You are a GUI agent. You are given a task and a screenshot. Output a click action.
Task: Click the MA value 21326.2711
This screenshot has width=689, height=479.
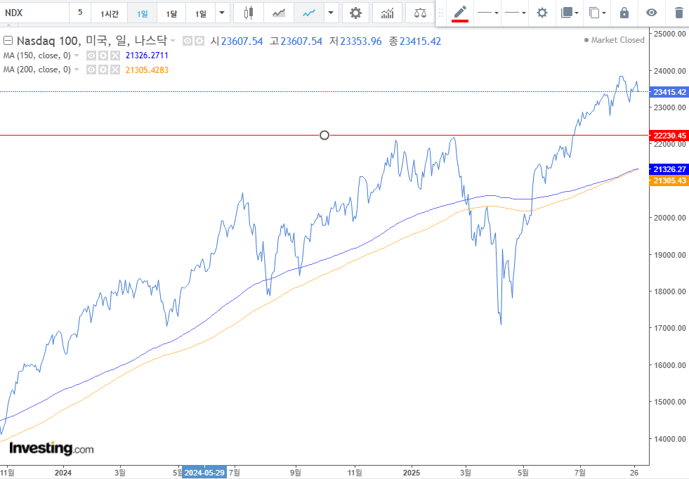point(147,55)
